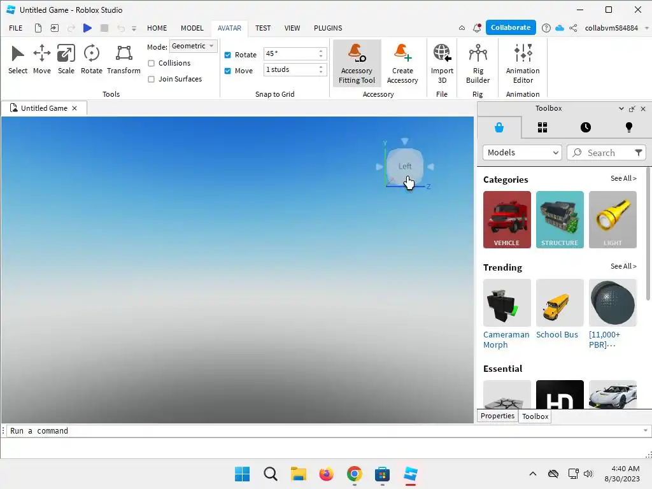Activate the Transform tool
Screen dimensions: 652x489
[x=124, y=60]
